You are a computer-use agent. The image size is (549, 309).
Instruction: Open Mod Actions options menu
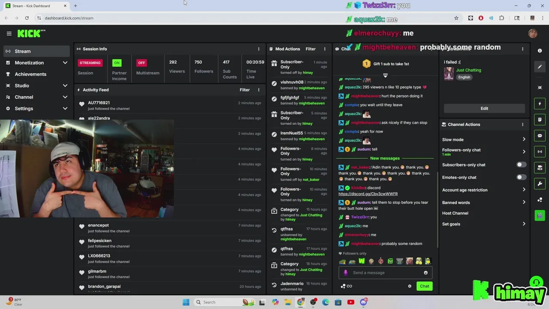(x=325, y=49)
